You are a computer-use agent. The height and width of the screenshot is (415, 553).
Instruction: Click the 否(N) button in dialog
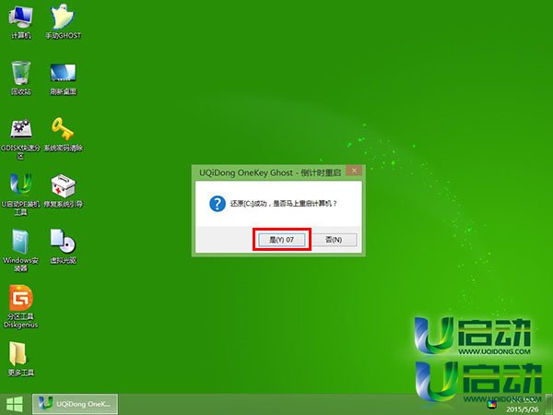[334, 240]
